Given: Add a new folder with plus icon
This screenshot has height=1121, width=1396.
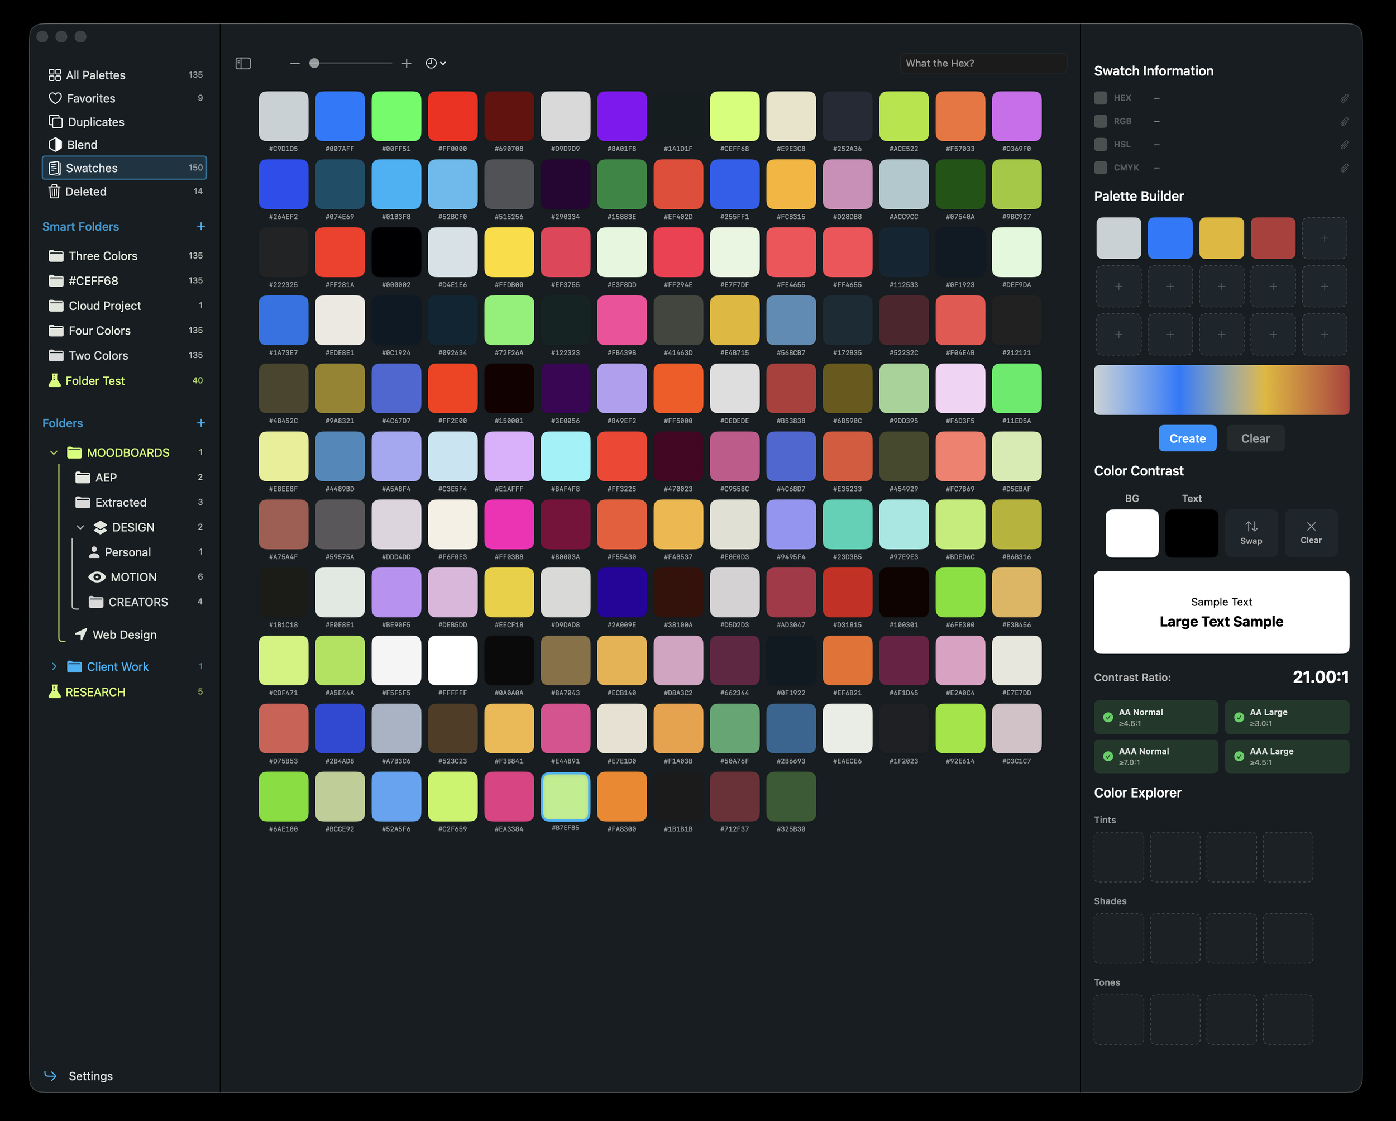Looking at the screenshot, I should click(200, 423).
